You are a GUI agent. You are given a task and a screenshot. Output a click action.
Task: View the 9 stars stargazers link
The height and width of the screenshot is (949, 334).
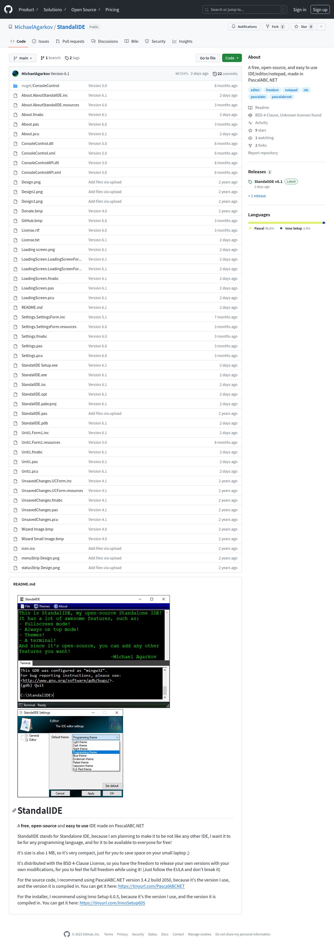257,130
